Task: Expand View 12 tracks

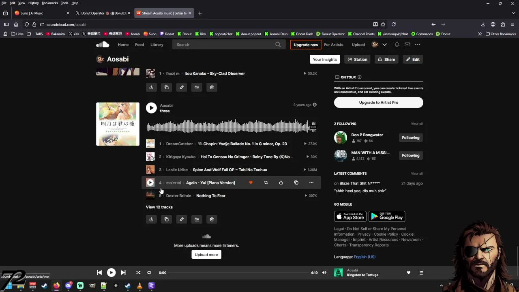Action: pos(159,207)
